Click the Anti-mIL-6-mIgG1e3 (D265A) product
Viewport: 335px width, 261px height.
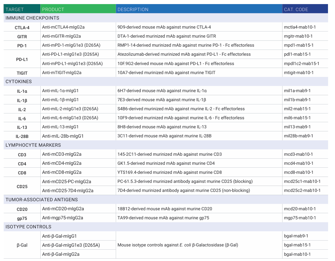(70, 118)
